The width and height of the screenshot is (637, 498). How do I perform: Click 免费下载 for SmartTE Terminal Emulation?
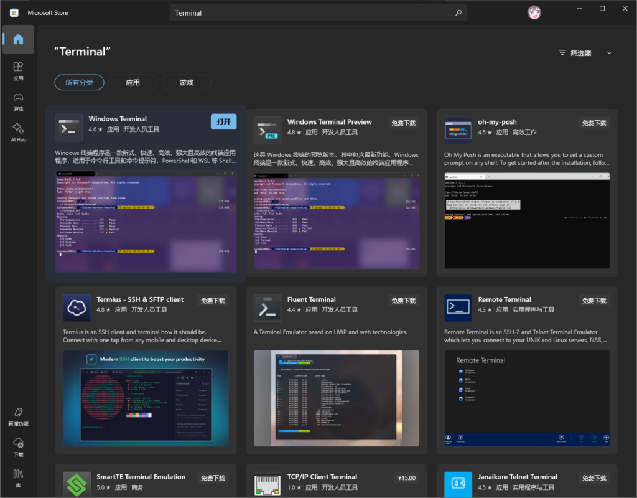(213, 477)
